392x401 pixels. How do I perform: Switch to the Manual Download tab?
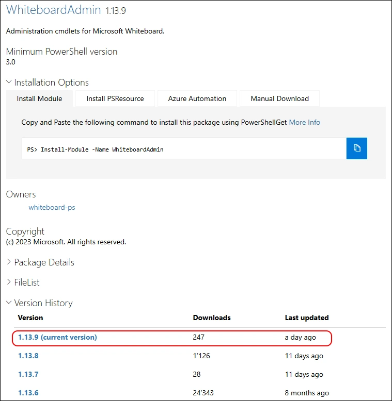279,98
